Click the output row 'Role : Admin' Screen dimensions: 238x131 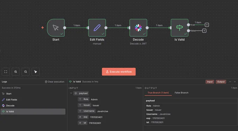[x=153, y=106]
